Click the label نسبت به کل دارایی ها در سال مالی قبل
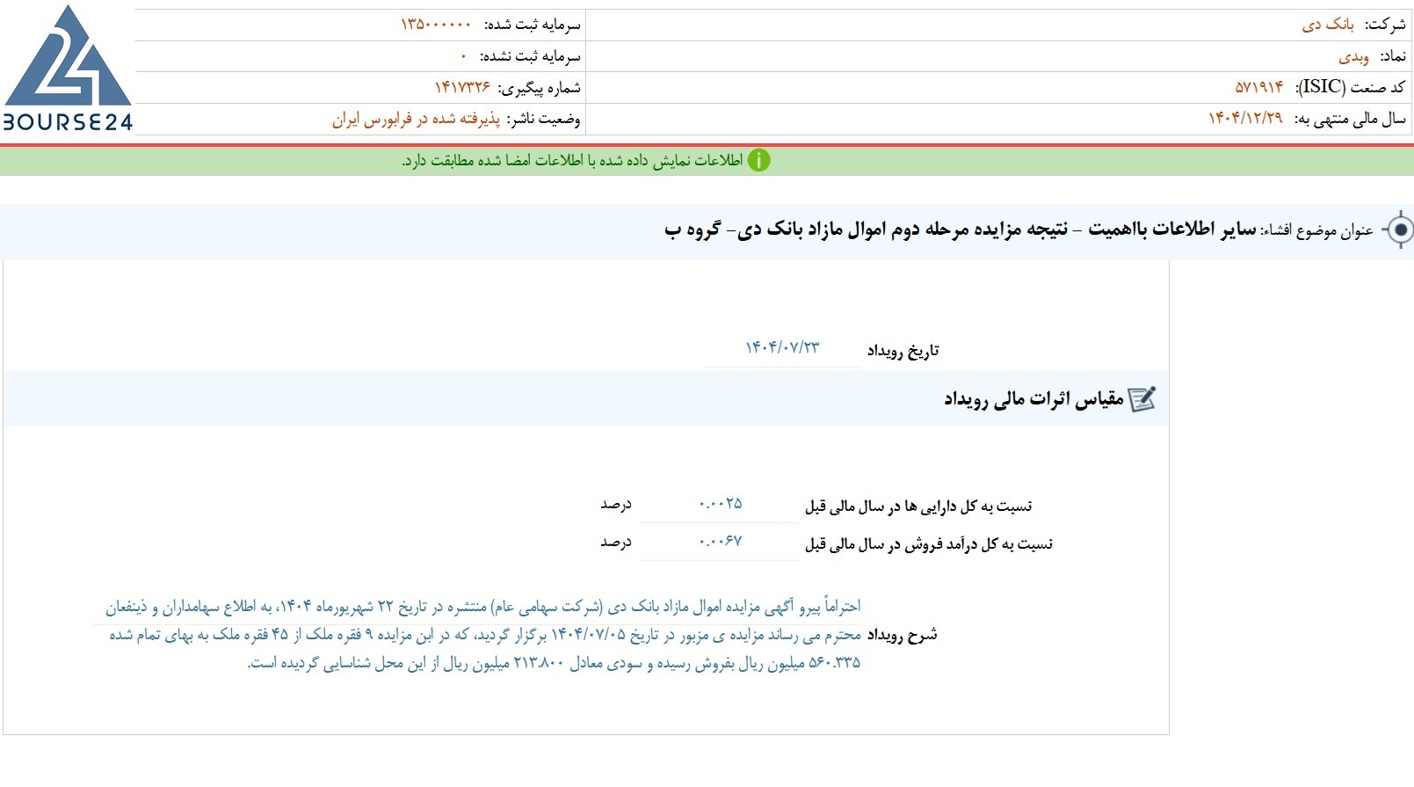 pos(918,506)
